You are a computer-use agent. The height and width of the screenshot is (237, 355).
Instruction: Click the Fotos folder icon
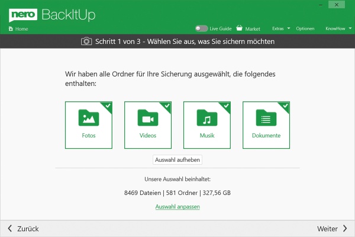point(89,117)
